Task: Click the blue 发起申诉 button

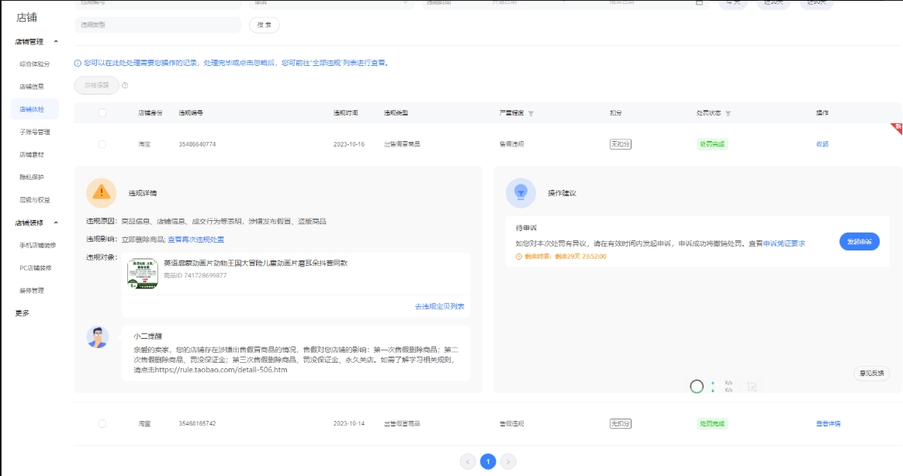Action: pos(859,242)
